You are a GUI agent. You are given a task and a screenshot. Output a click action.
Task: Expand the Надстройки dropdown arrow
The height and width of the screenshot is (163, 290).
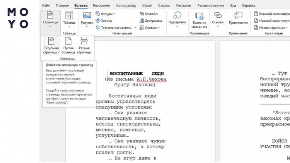pyautogui.click(x=177, y=26)
